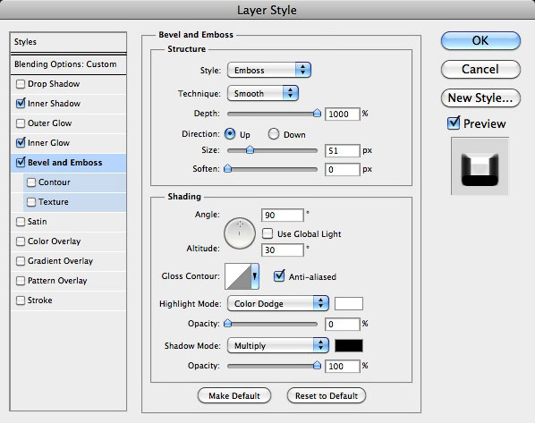Screen dimensions: 535x423
Task: Click highlight Opacity field showing 0
Action: point(343,324)
